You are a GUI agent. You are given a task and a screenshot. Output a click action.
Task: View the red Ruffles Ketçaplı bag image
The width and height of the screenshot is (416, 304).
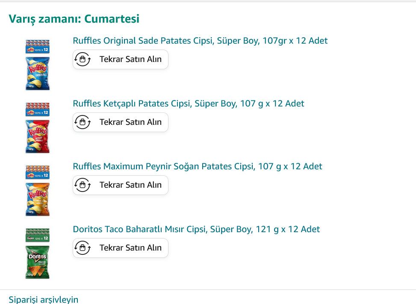(38, 136)
